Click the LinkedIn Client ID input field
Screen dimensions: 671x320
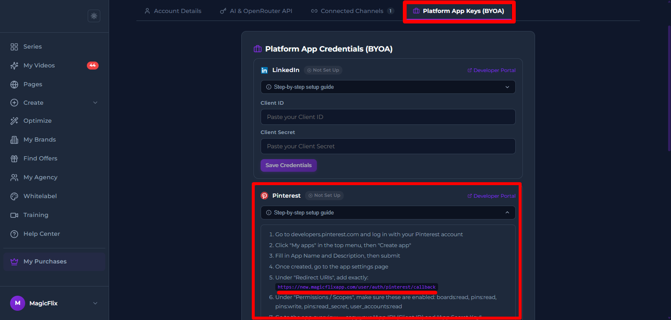coord(388,117)
